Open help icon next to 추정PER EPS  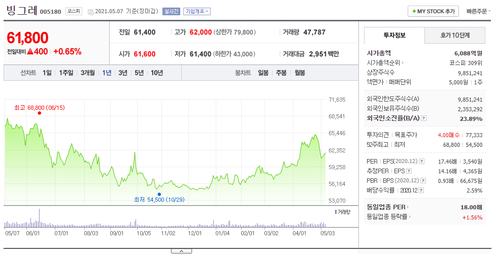409,171
